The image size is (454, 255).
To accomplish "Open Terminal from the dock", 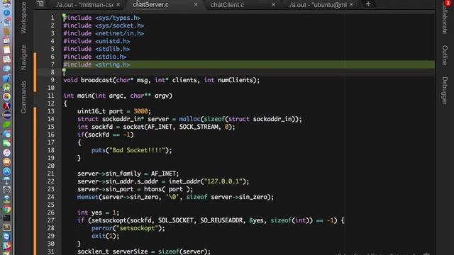I will 6,218.
